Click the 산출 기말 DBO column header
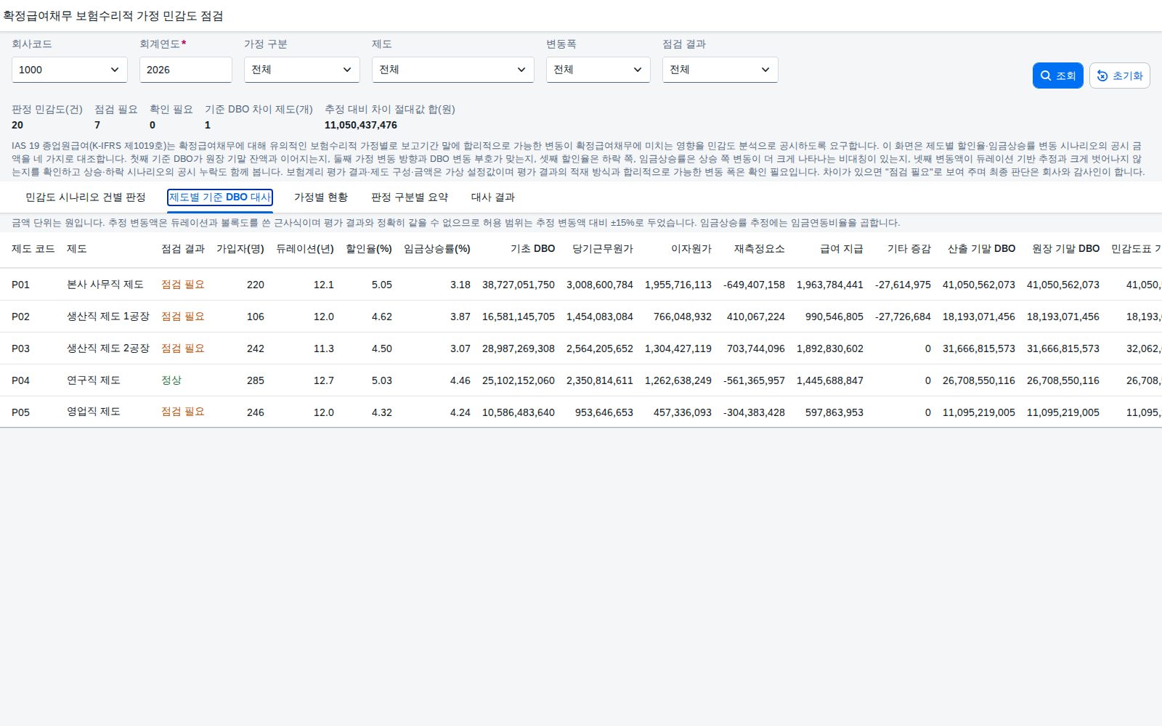The width and height of the screenshot is (1162, 726). (982, 249)
